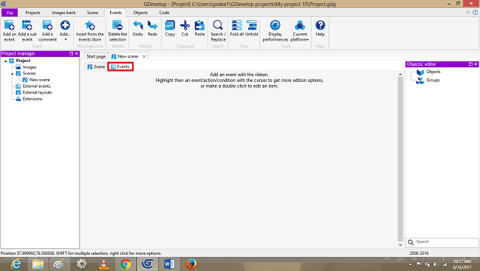Screen dimensions: 480x271
Task: Click events editor scroll down arrow
Action: 400,244
